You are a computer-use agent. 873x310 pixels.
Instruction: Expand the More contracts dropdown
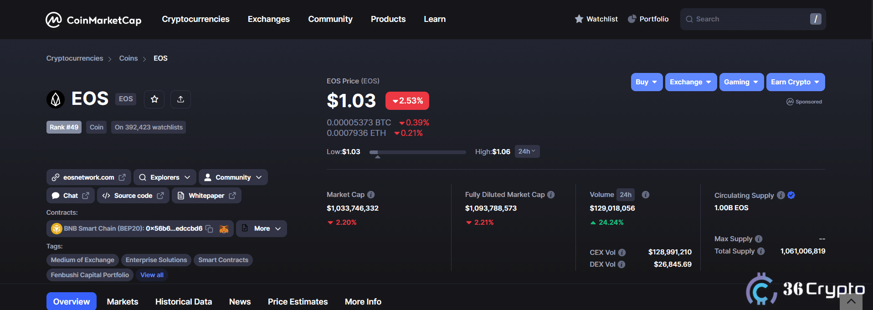[262, 228]
